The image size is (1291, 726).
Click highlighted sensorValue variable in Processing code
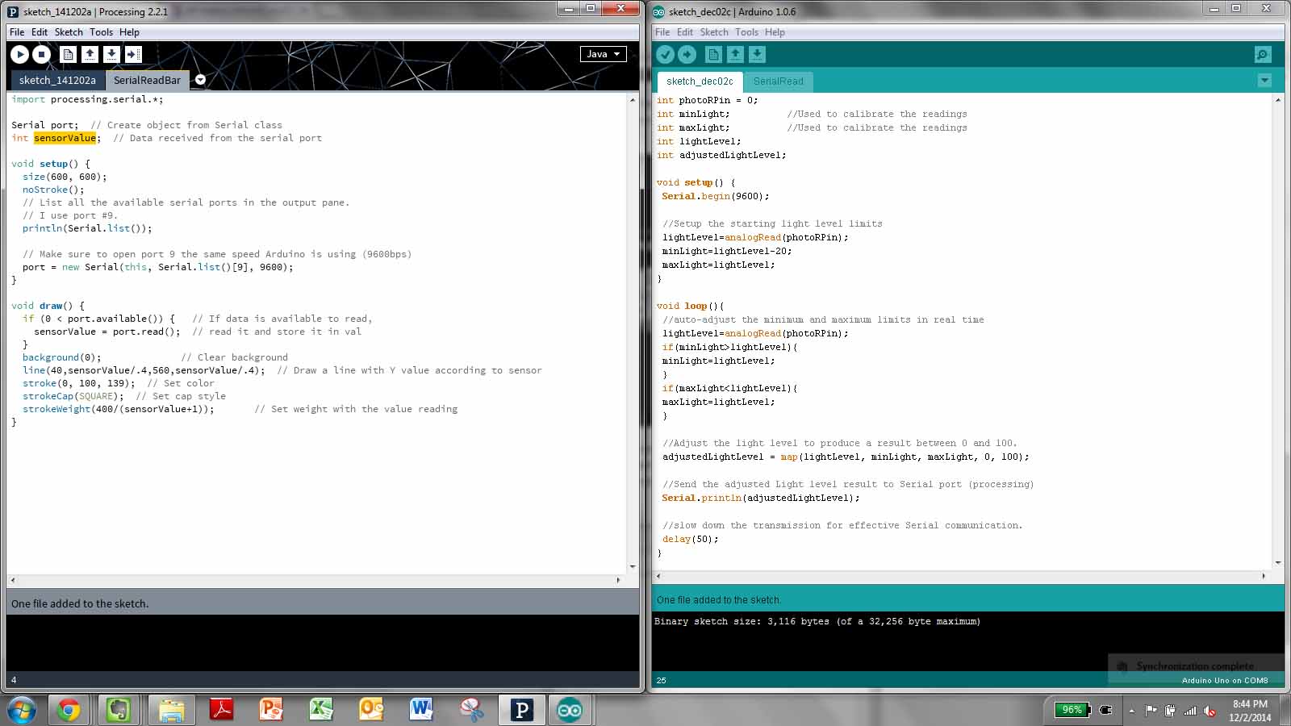[x=65, y=138]
